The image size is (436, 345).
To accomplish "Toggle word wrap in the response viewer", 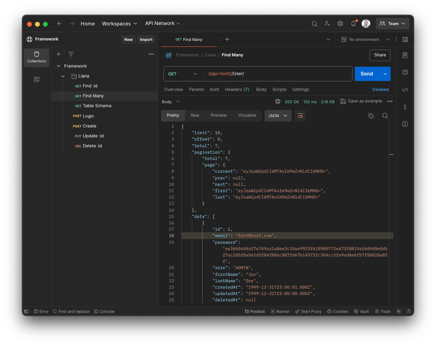I will tap(300, 115).
